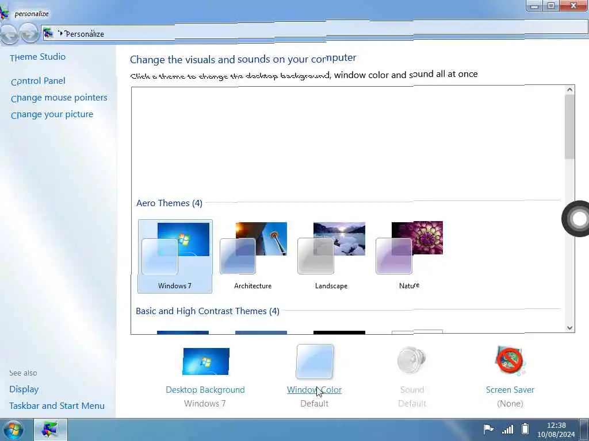Open the Display link
589x441 pixels.
pyautogui.click(x=24, y=389)
